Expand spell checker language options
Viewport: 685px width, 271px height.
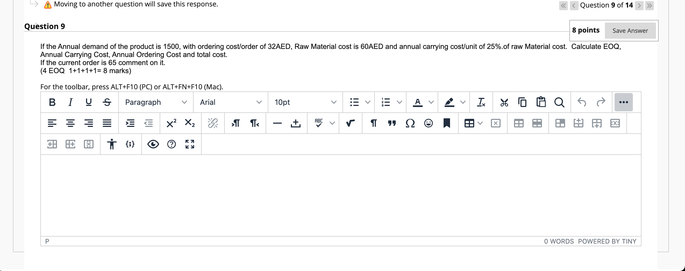coord(332,123)
